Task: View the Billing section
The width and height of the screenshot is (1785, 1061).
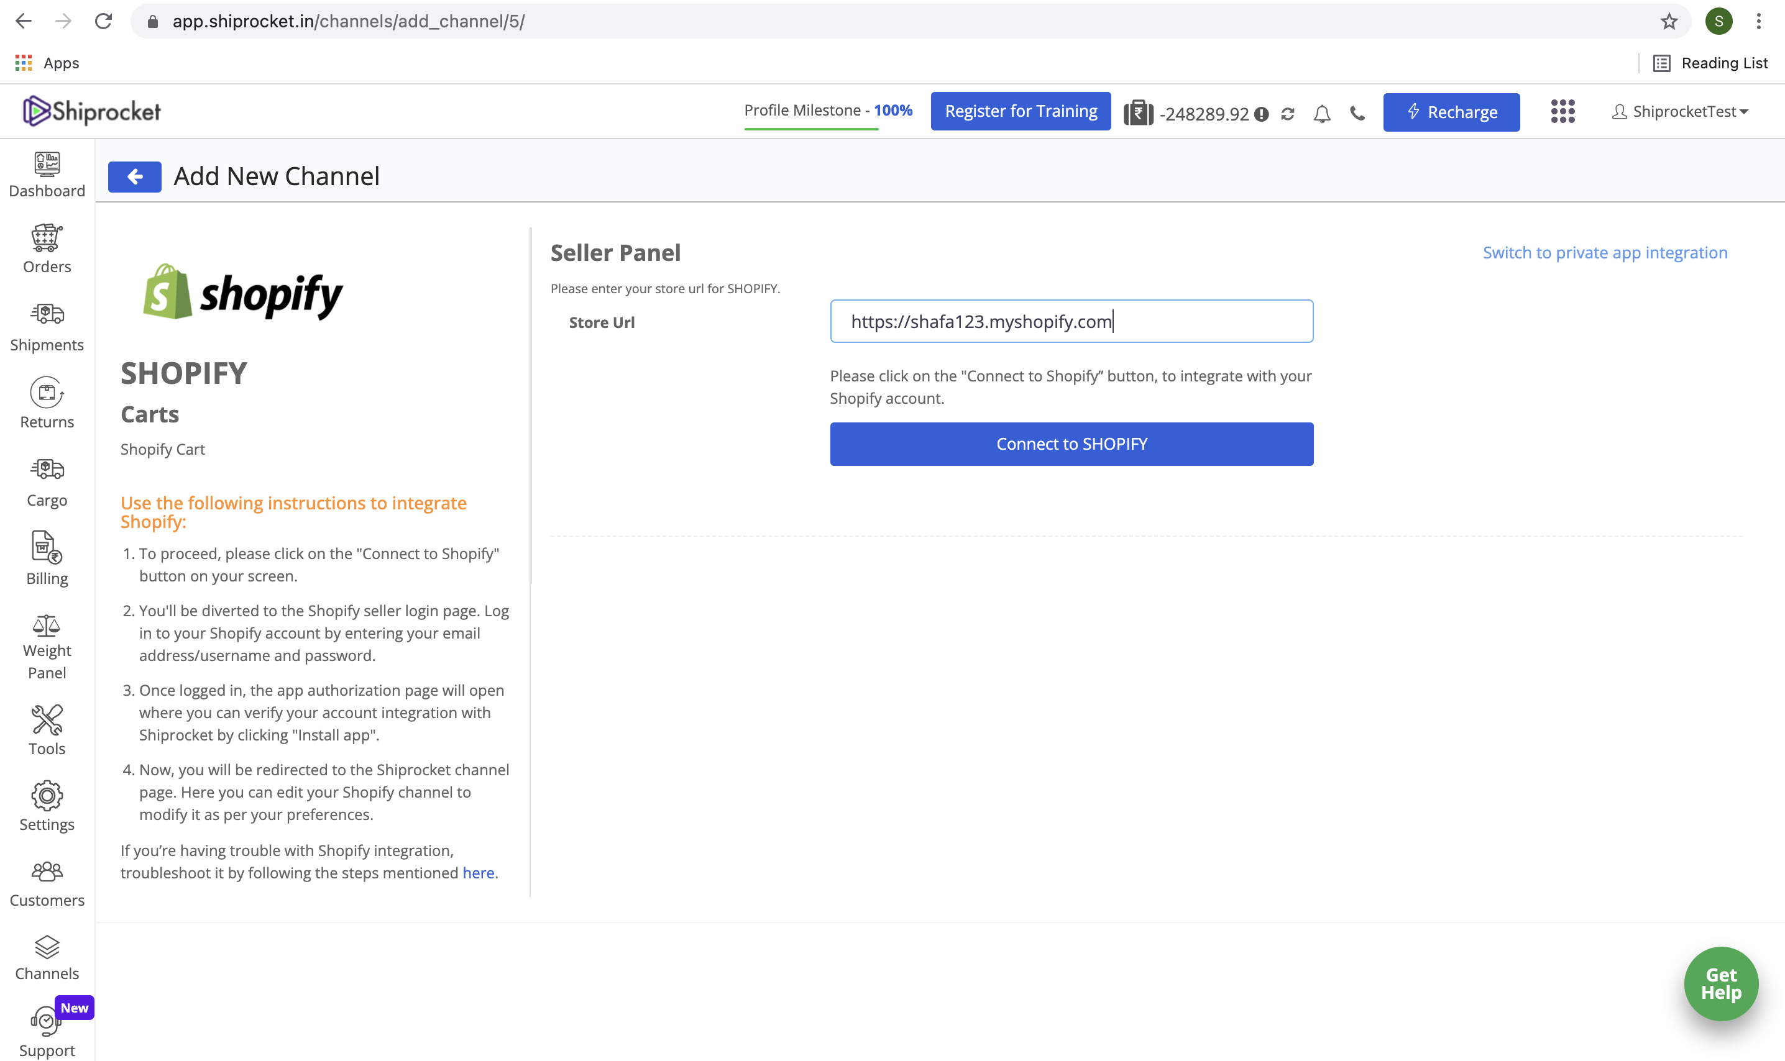Action: [47, 550]
